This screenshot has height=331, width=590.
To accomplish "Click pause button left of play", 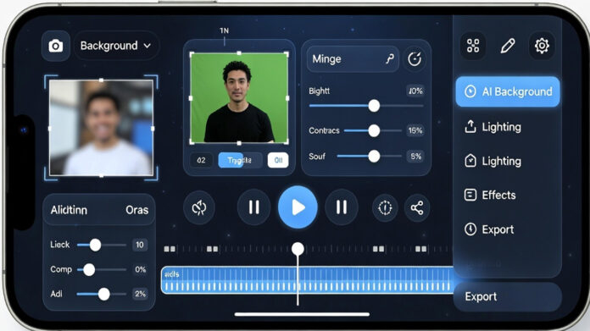I will 254,207.
